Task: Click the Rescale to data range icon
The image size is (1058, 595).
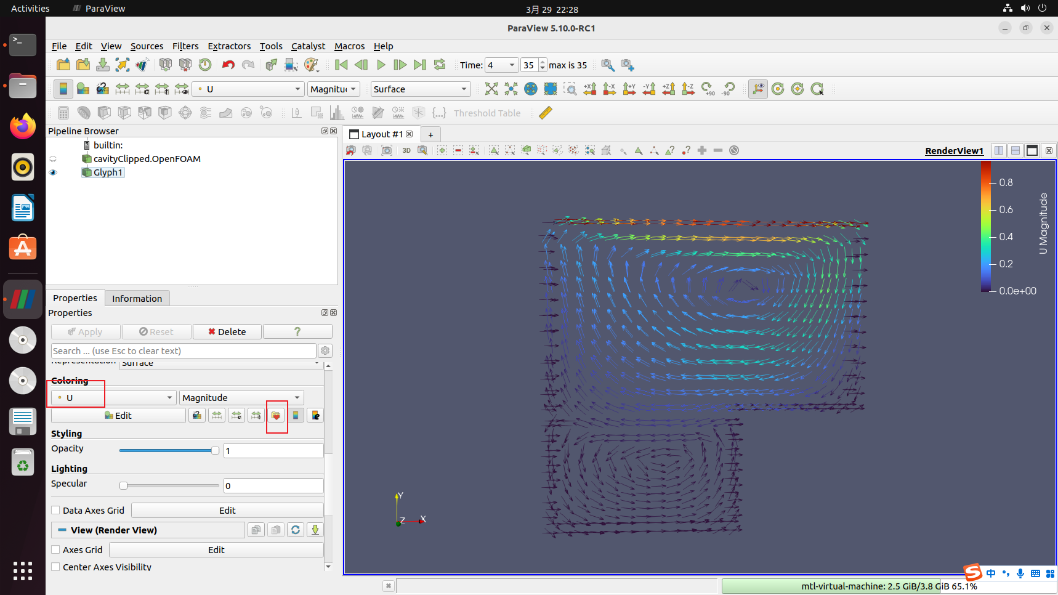Action: 123,89
